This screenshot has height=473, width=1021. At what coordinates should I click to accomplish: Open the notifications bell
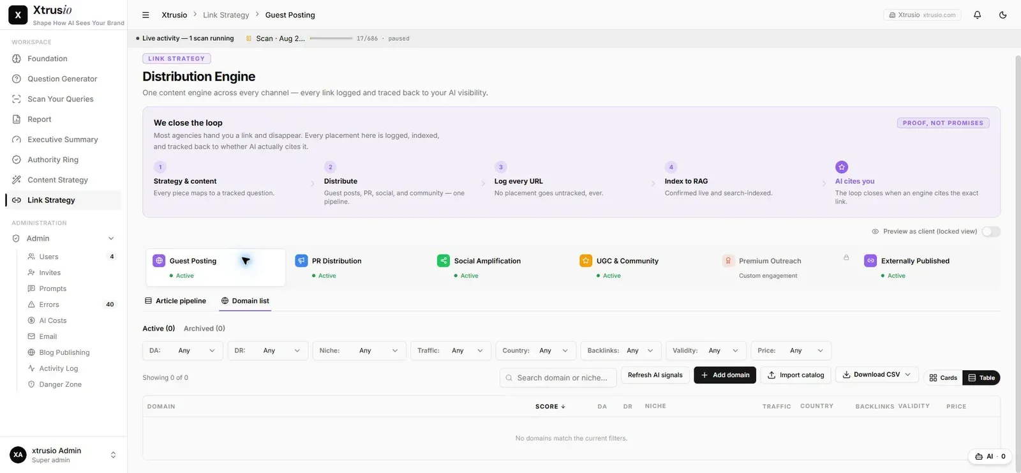[977, 15]
